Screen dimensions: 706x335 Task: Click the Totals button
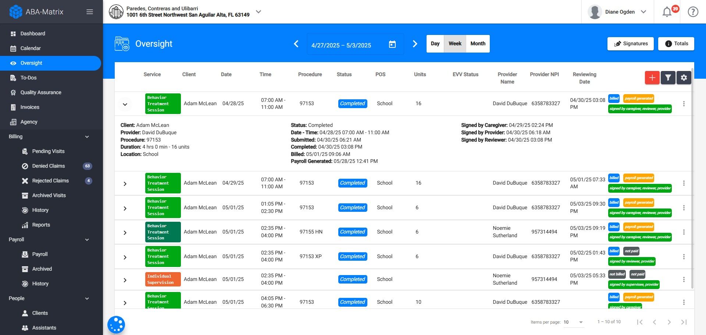676,43
